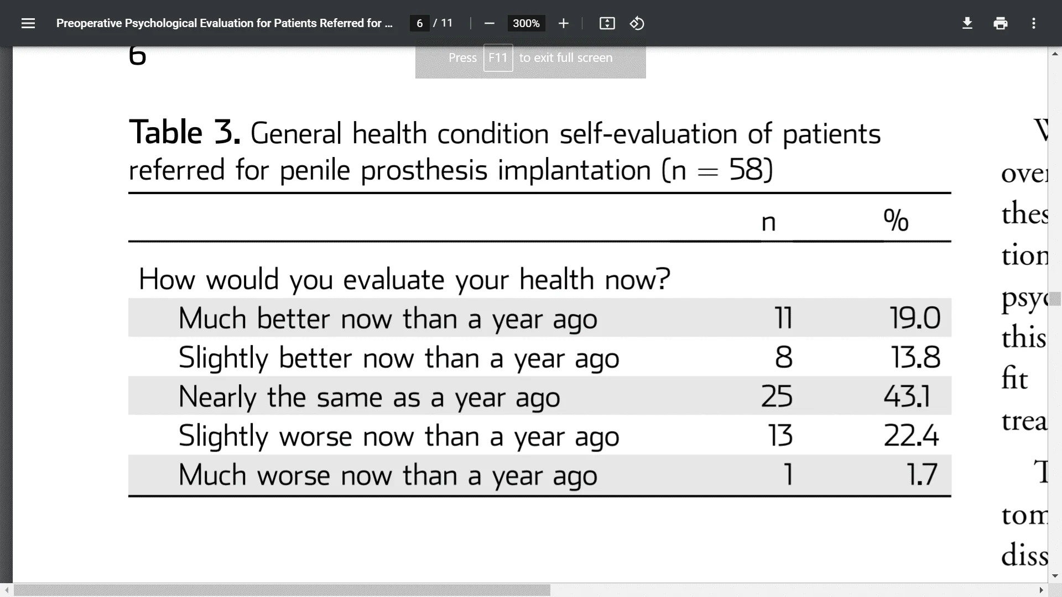The width and height of the screenshot is (1062, 597).
Task: Edit the page number field
Action: 419,23
